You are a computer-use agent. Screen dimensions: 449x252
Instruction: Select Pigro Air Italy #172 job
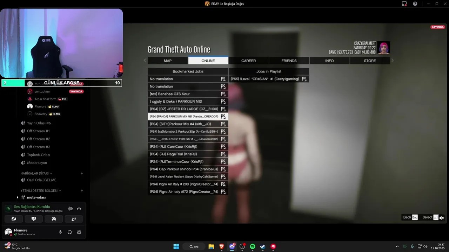(x=188, y=192)
